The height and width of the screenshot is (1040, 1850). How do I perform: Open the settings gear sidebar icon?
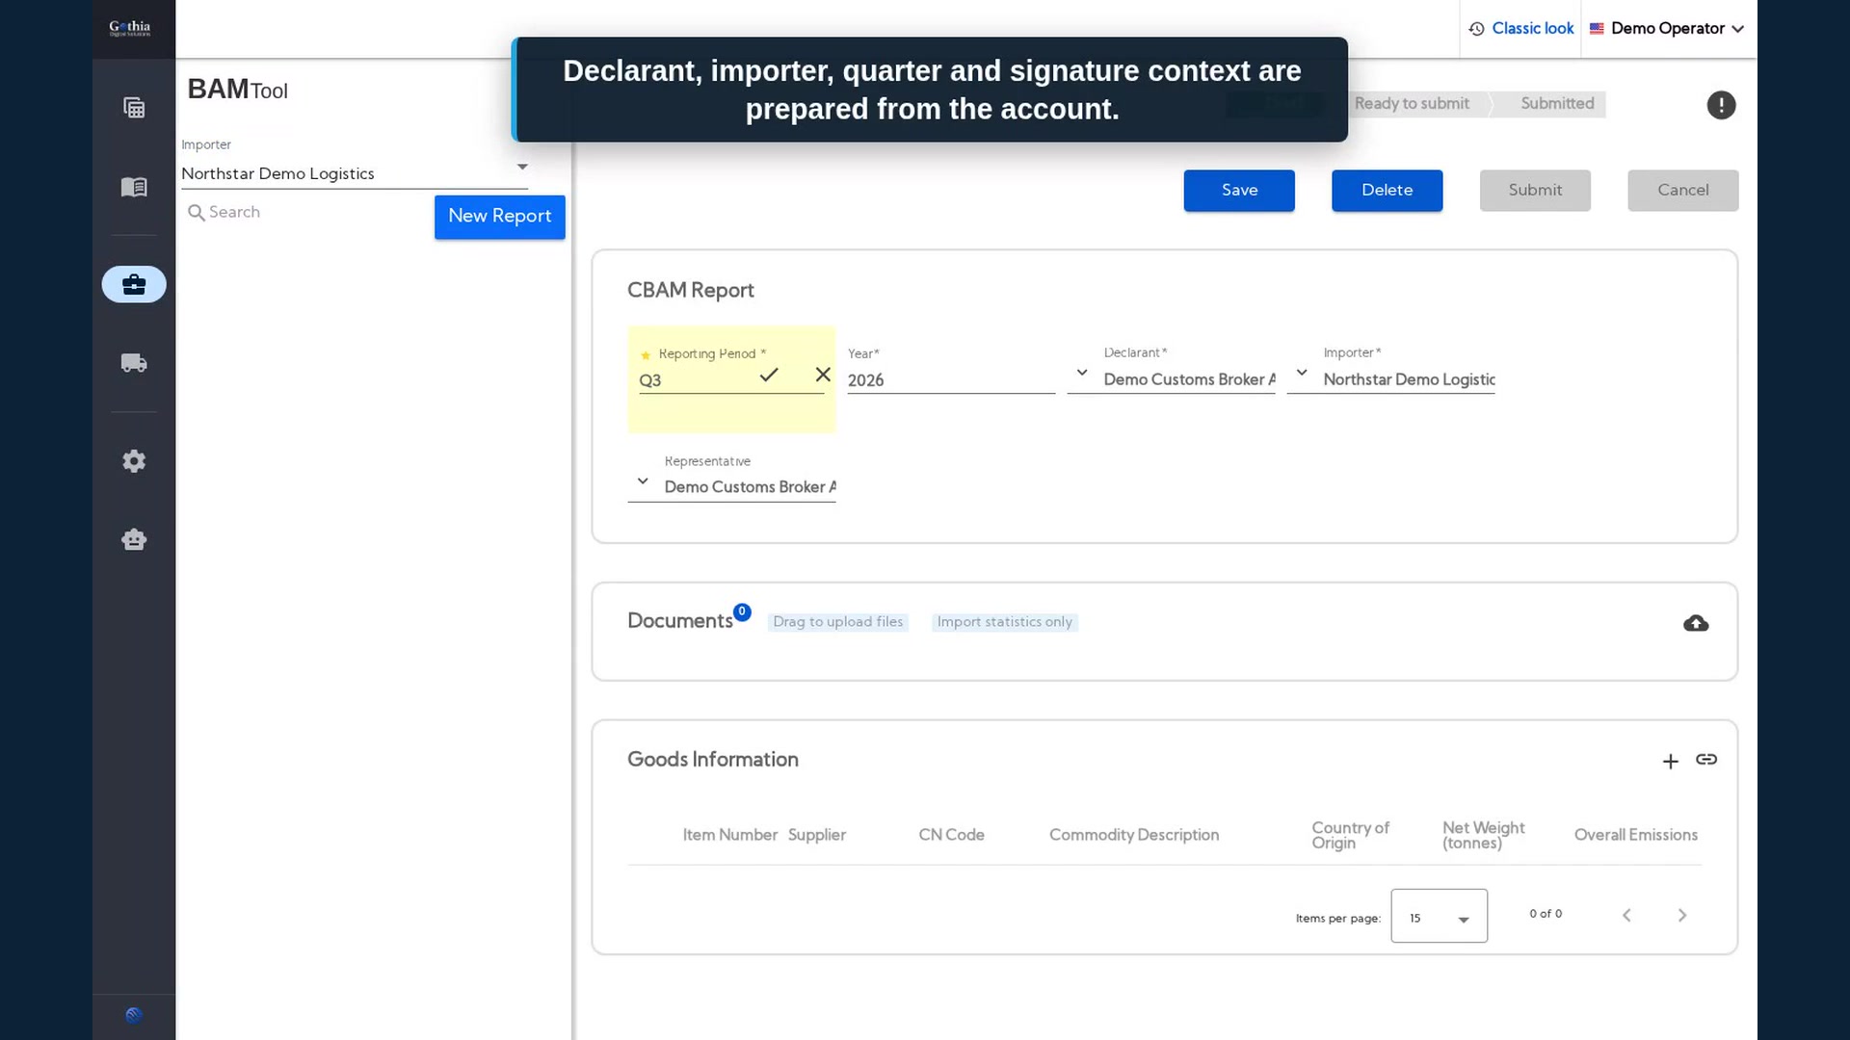click(134, 461)
